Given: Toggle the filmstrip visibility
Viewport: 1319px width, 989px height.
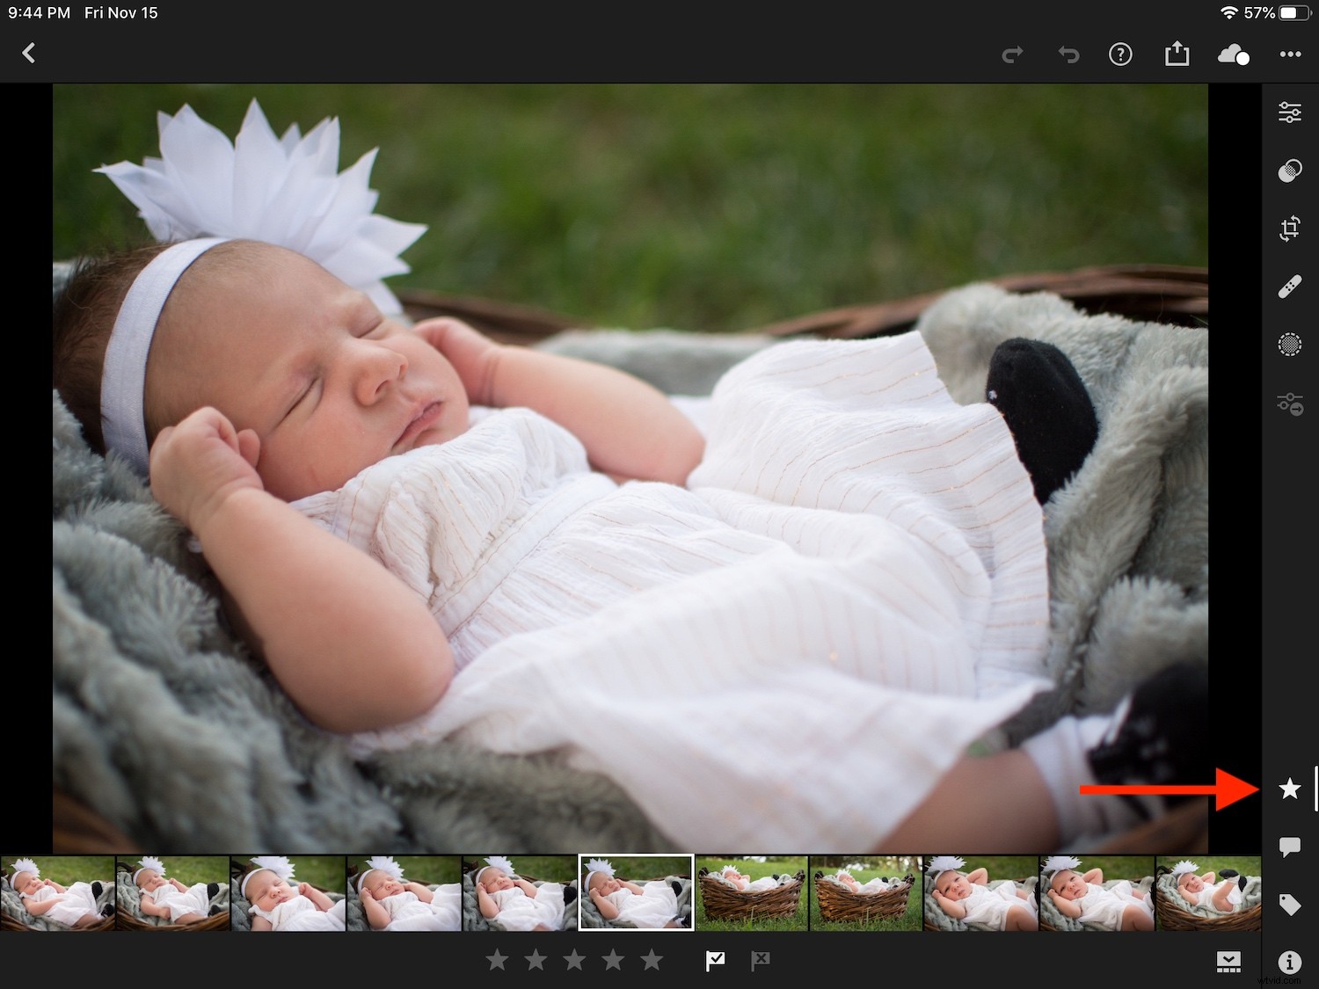Looking at the screenshot, I should point(1228,962).
